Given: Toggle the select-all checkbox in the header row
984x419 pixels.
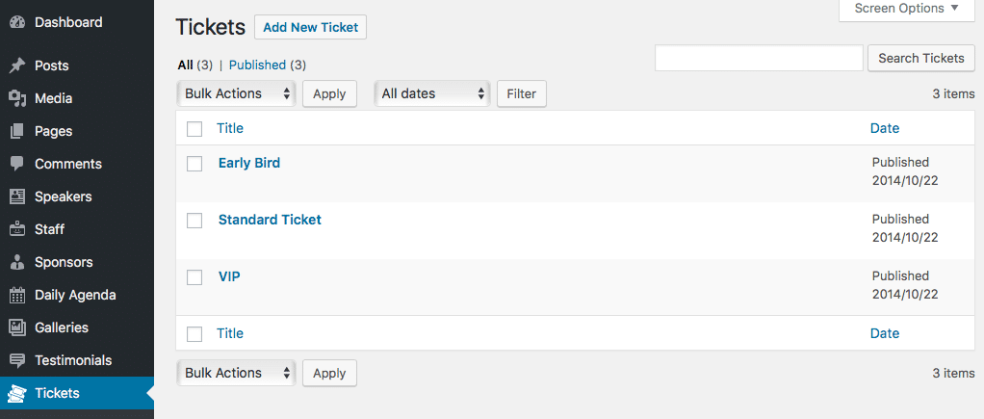Looking at the screenshot, I should click(x=194, y=129).
